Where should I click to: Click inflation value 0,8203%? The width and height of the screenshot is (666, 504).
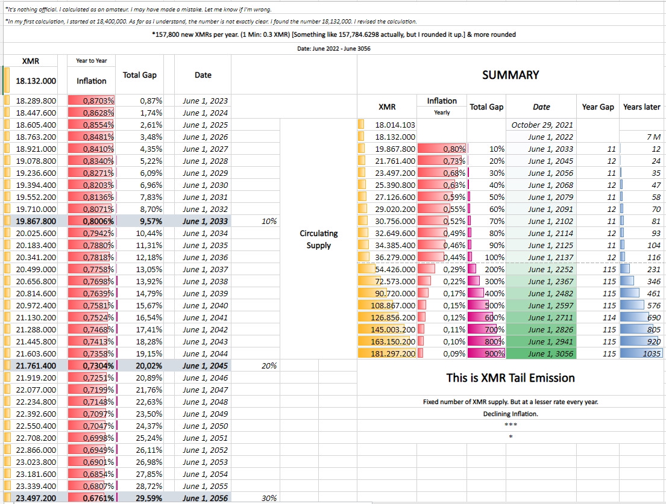click(x=92, y=185)
